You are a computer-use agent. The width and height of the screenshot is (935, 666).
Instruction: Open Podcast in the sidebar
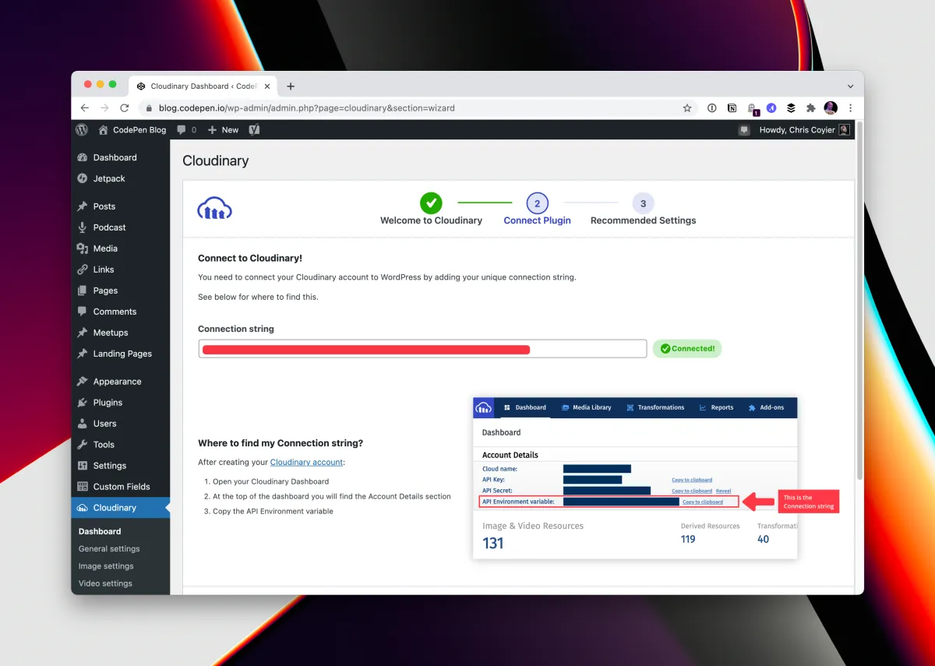(109, 227)
